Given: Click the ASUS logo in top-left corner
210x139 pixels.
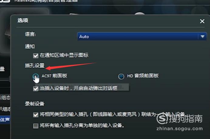Looking at the screenshot, I should (5, 1).
